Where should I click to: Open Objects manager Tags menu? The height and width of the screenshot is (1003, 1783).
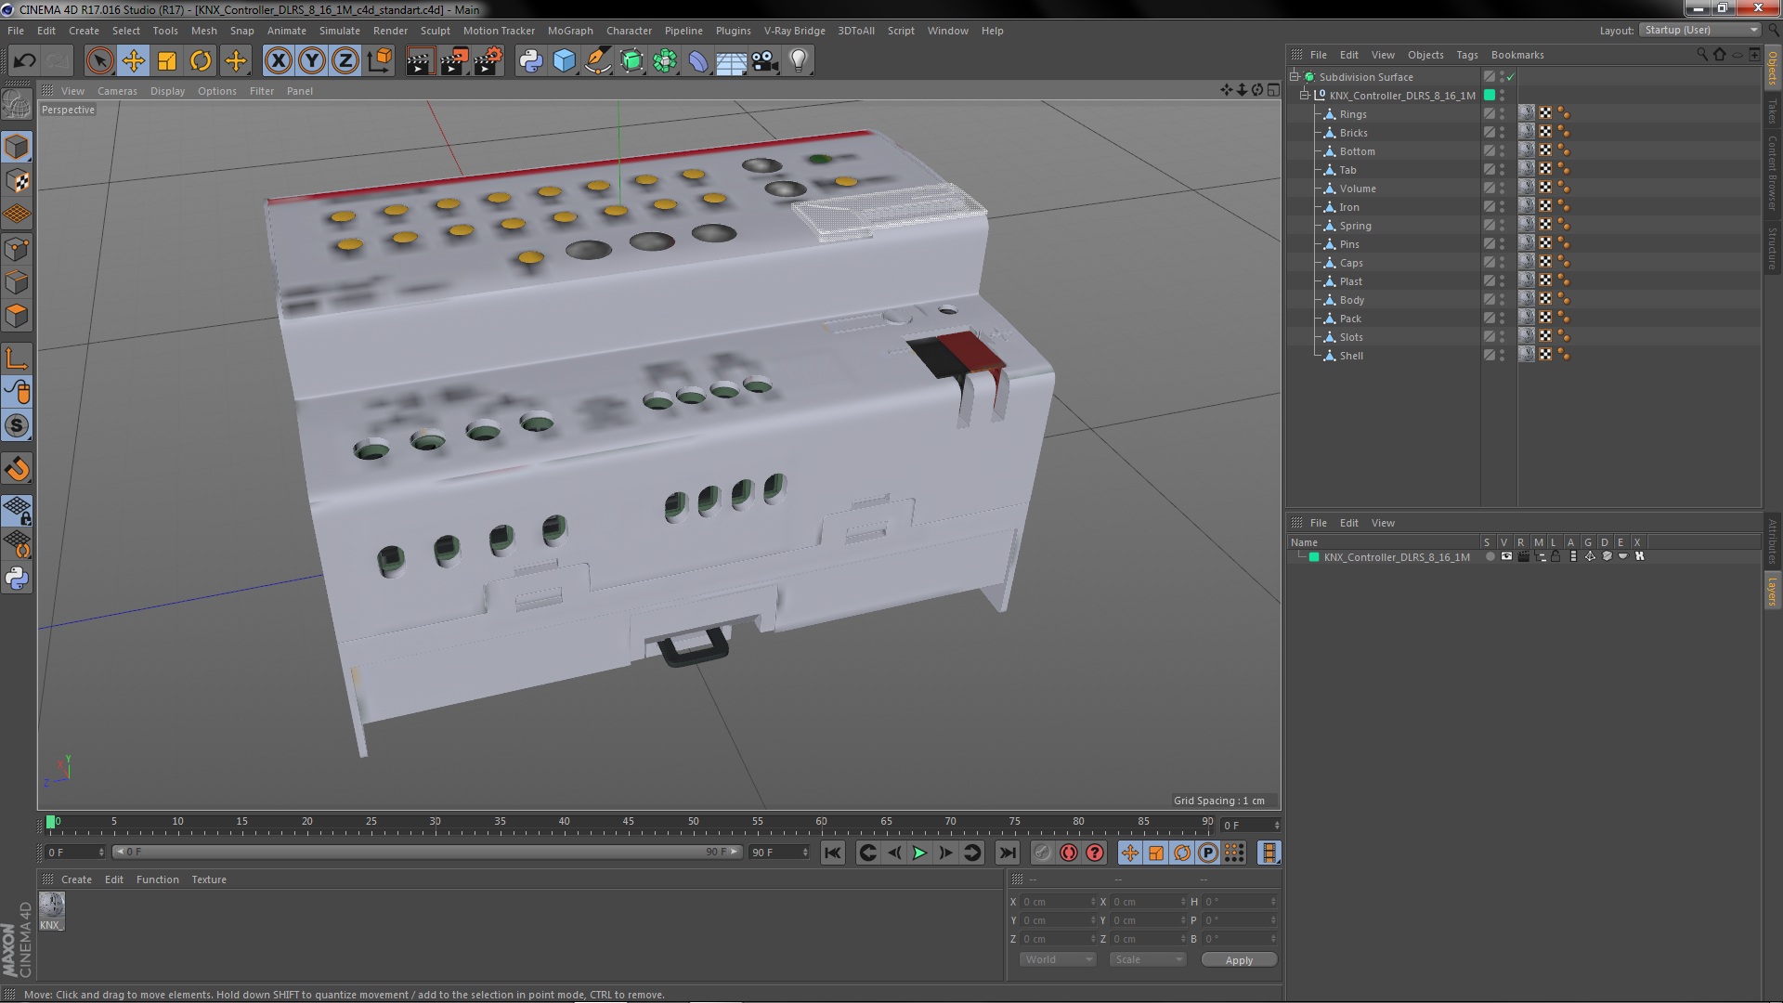(1467, 55)
